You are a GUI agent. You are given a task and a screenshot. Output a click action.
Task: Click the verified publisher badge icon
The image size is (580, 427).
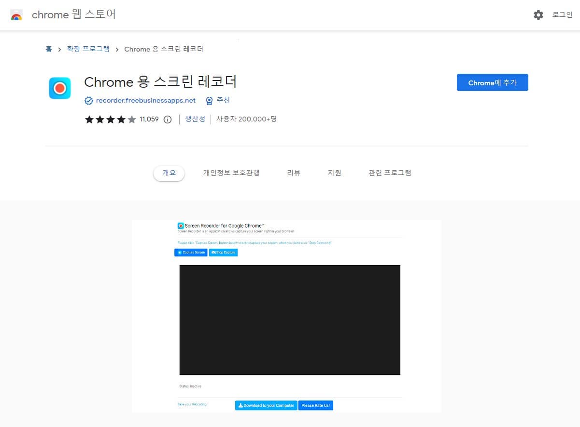pyautogui.click(x=88, y=100)
